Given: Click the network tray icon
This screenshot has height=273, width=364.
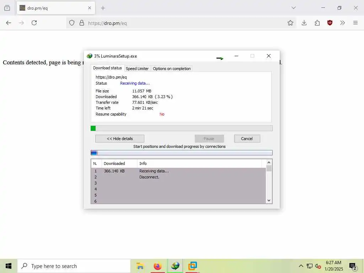Looking at the screenshot, I should point(310,266).
